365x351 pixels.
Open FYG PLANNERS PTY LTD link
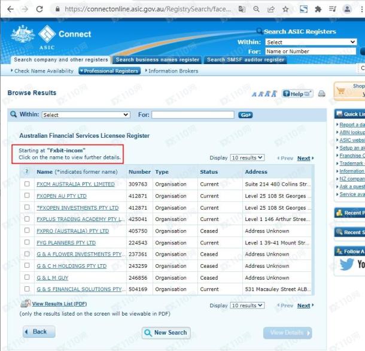click(66, 243)
